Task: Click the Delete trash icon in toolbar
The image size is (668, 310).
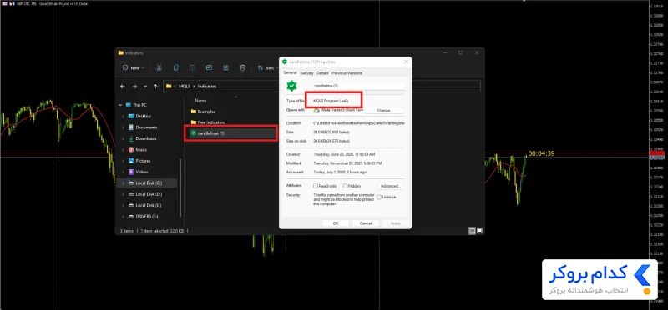Action: point(242,67)
